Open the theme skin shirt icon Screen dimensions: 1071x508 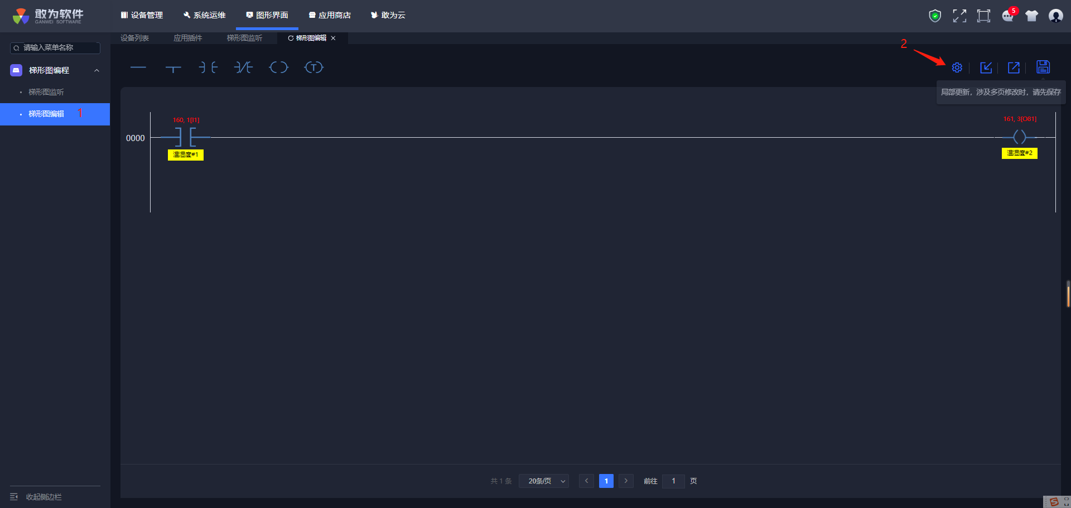pos(1031,16)
